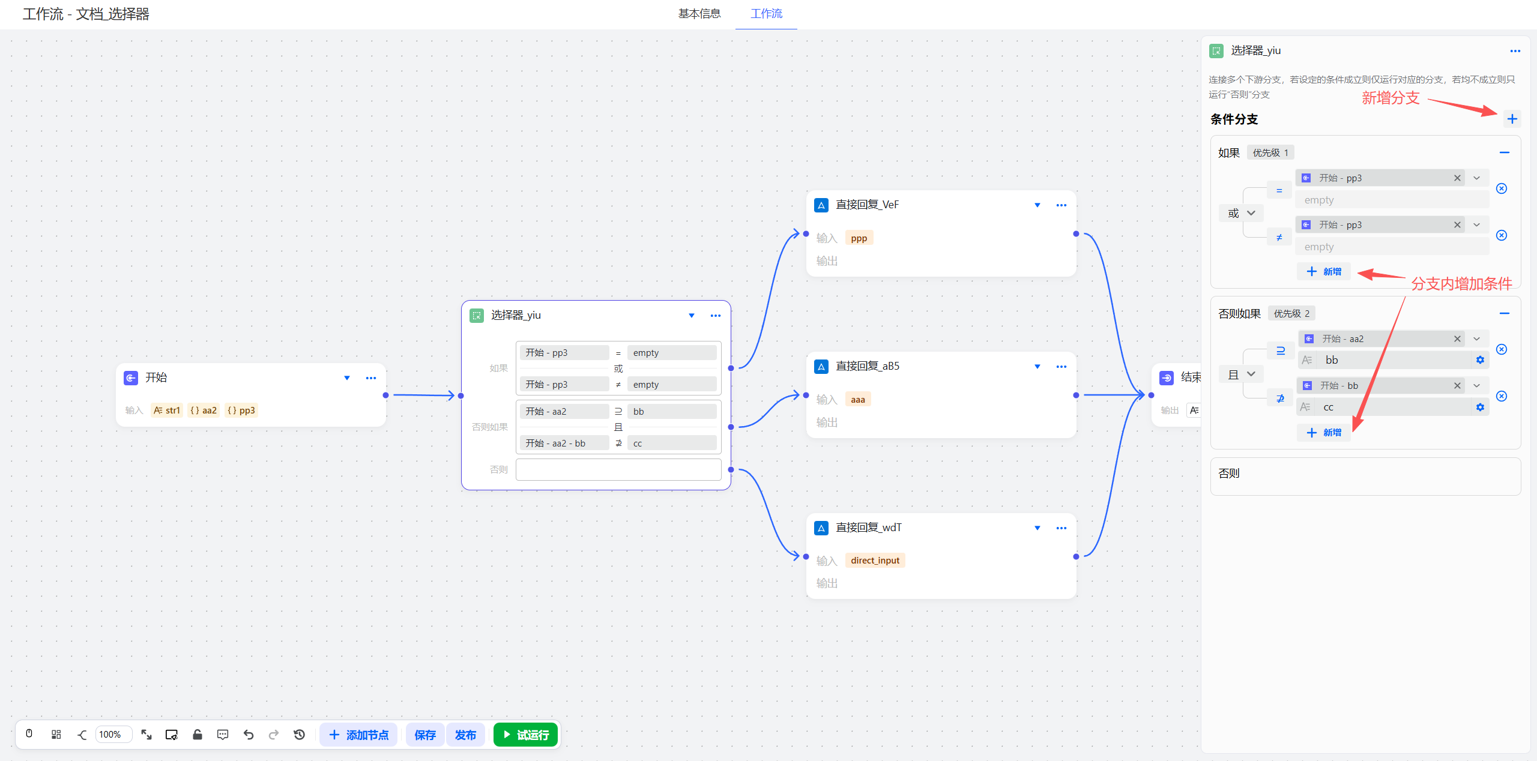Viewport: 1537px width, 761px height.
Task: Click the 发布 button to publish workflow
Action: click(465, 734)
